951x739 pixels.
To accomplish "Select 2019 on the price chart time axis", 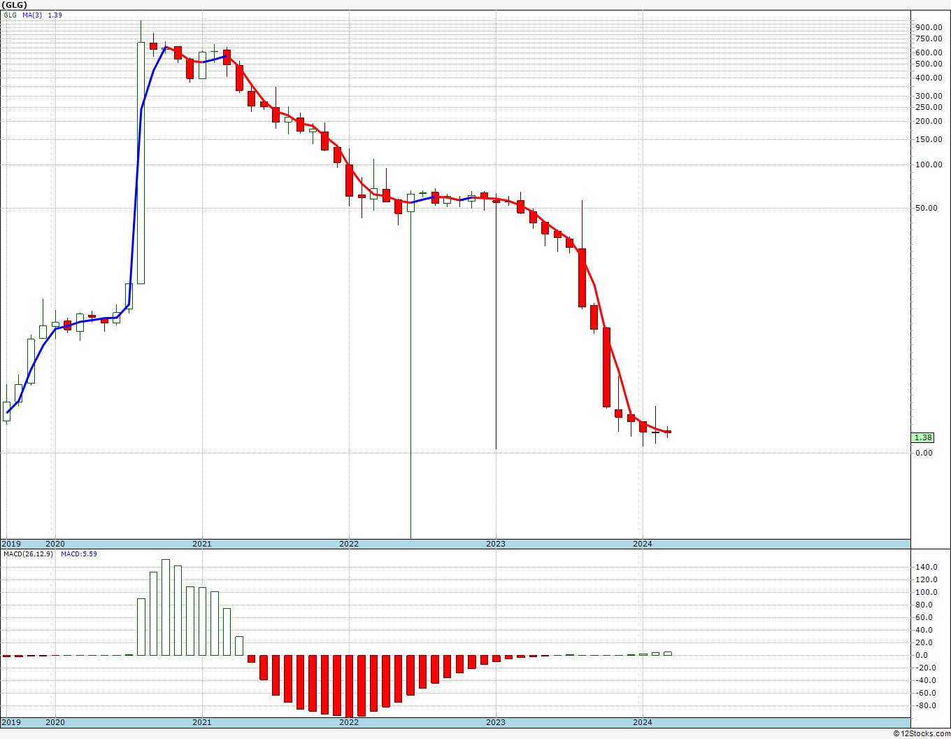I will pyautogui.click(x=11, y=544).
